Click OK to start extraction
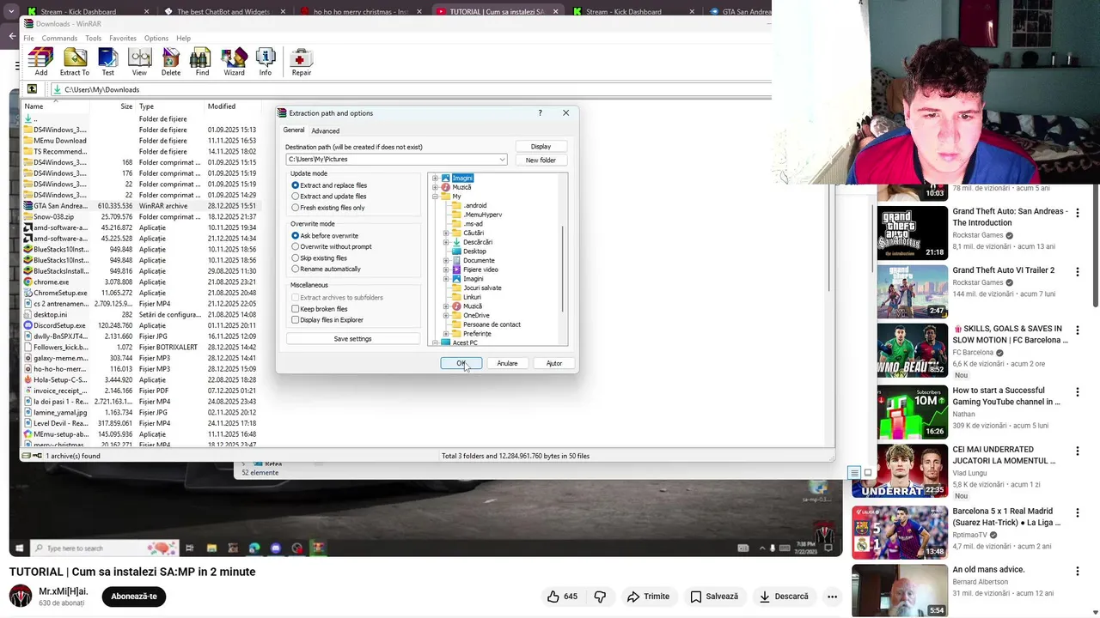The image size is (1100, 618). (x=461, y=363)
